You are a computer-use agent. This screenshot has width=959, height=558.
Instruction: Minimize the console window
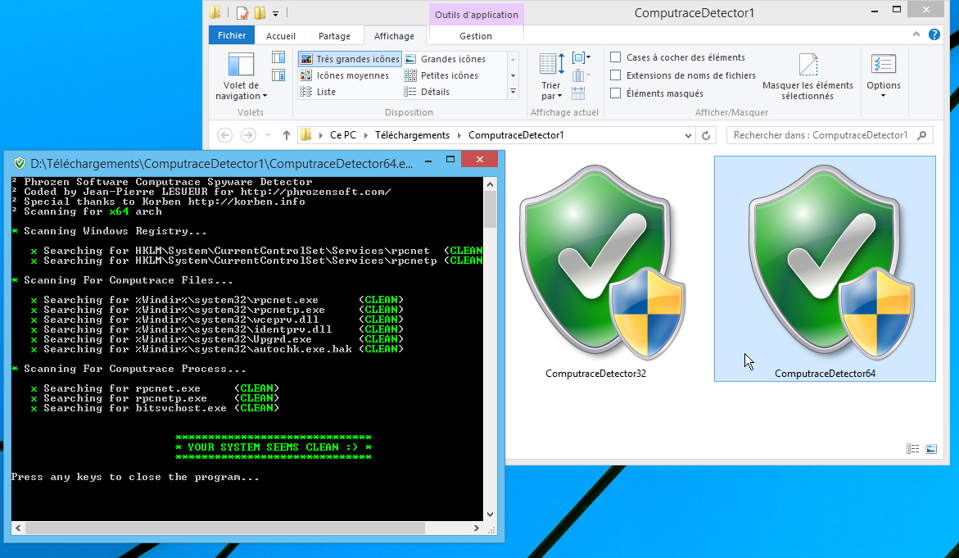click(x=429, y=160)
